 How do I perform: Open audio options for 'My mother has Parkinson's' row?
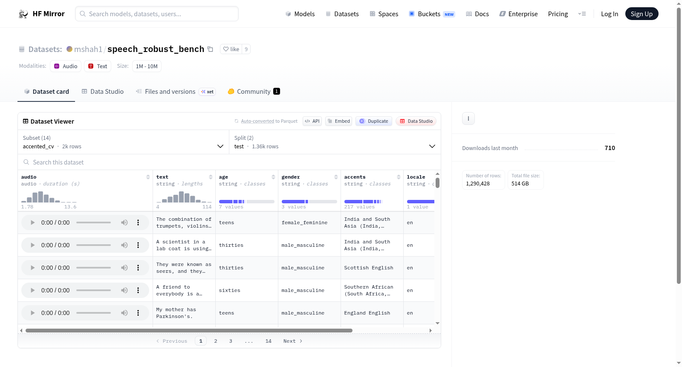(x=138, y=313)
